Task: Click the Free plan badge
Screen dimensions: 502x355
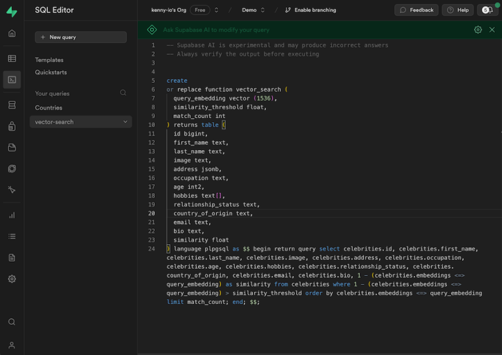Action: point(200,10)
